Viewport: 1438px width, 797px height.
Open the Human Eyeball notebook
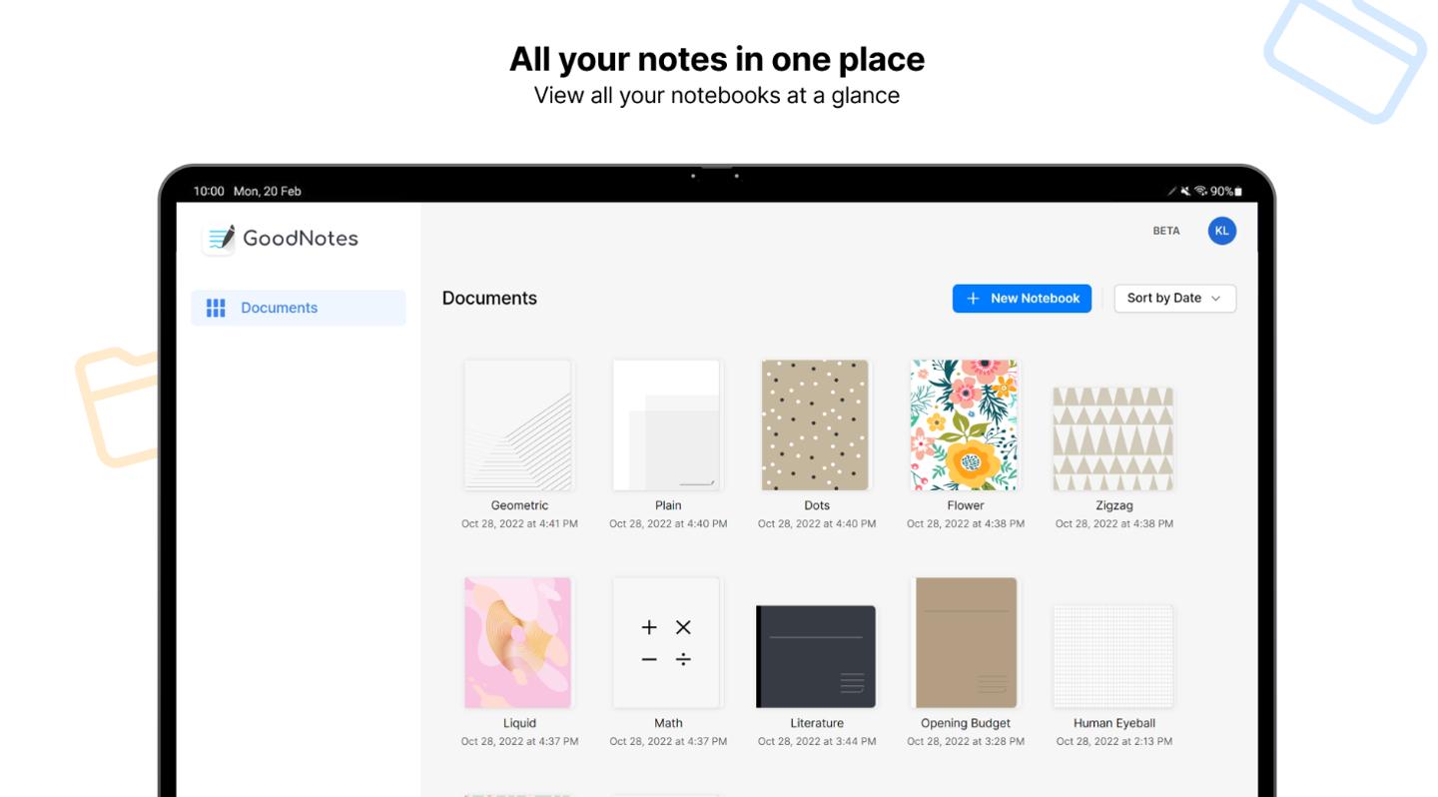click(x=1112, y=656)
